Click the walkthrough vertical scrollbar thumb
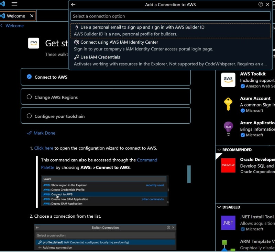 pos(189,174)
